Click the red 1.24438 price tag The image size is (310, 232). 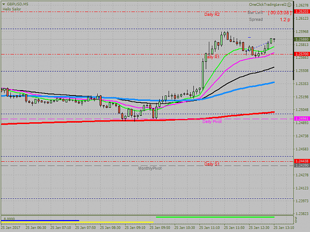click(x=302, y=161)
